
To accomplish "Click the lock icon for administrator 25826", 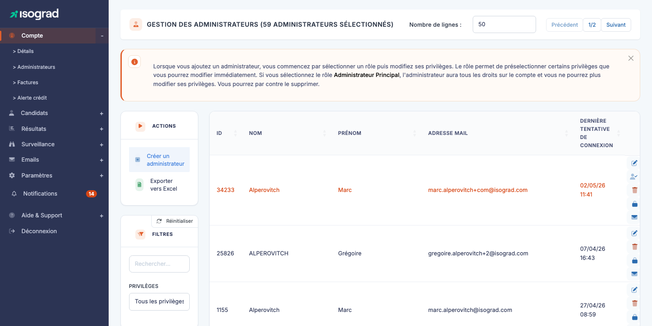I will point(634,260).
